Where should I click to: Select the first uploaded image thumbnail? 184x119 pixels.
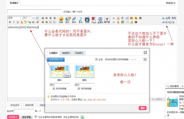point(59,71)
